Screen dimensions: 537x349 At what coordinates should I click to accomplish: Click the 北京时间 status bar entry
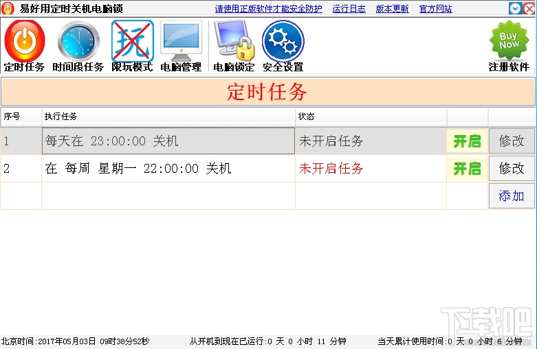pyautogui.click(x=76, y=341)
